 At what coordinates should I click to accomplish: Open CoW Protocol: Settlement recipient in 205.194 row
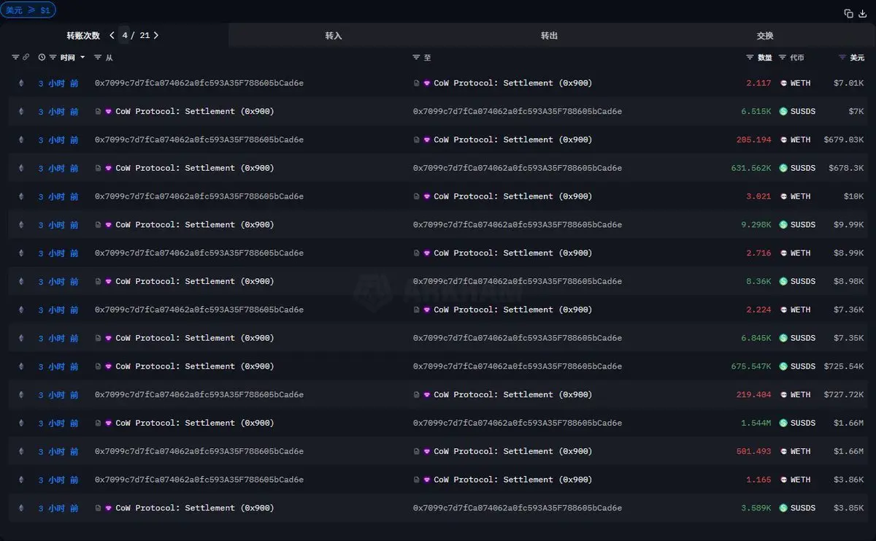pos(513,139)
